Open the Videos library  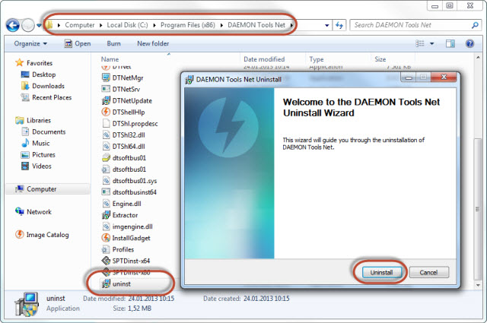coord(36,166)
